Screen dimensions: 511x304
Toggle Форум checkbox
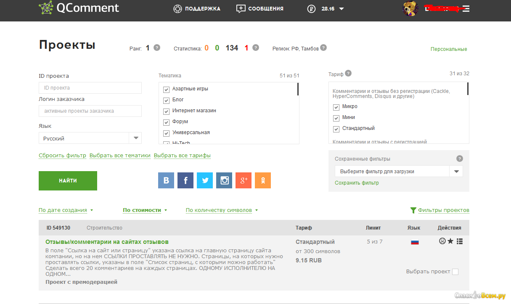tap(166, 122)
